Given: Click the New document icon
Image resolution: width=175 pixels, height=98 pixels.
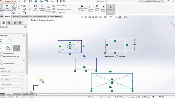Looking at the screenshot, I should click(x=25, y=1).
